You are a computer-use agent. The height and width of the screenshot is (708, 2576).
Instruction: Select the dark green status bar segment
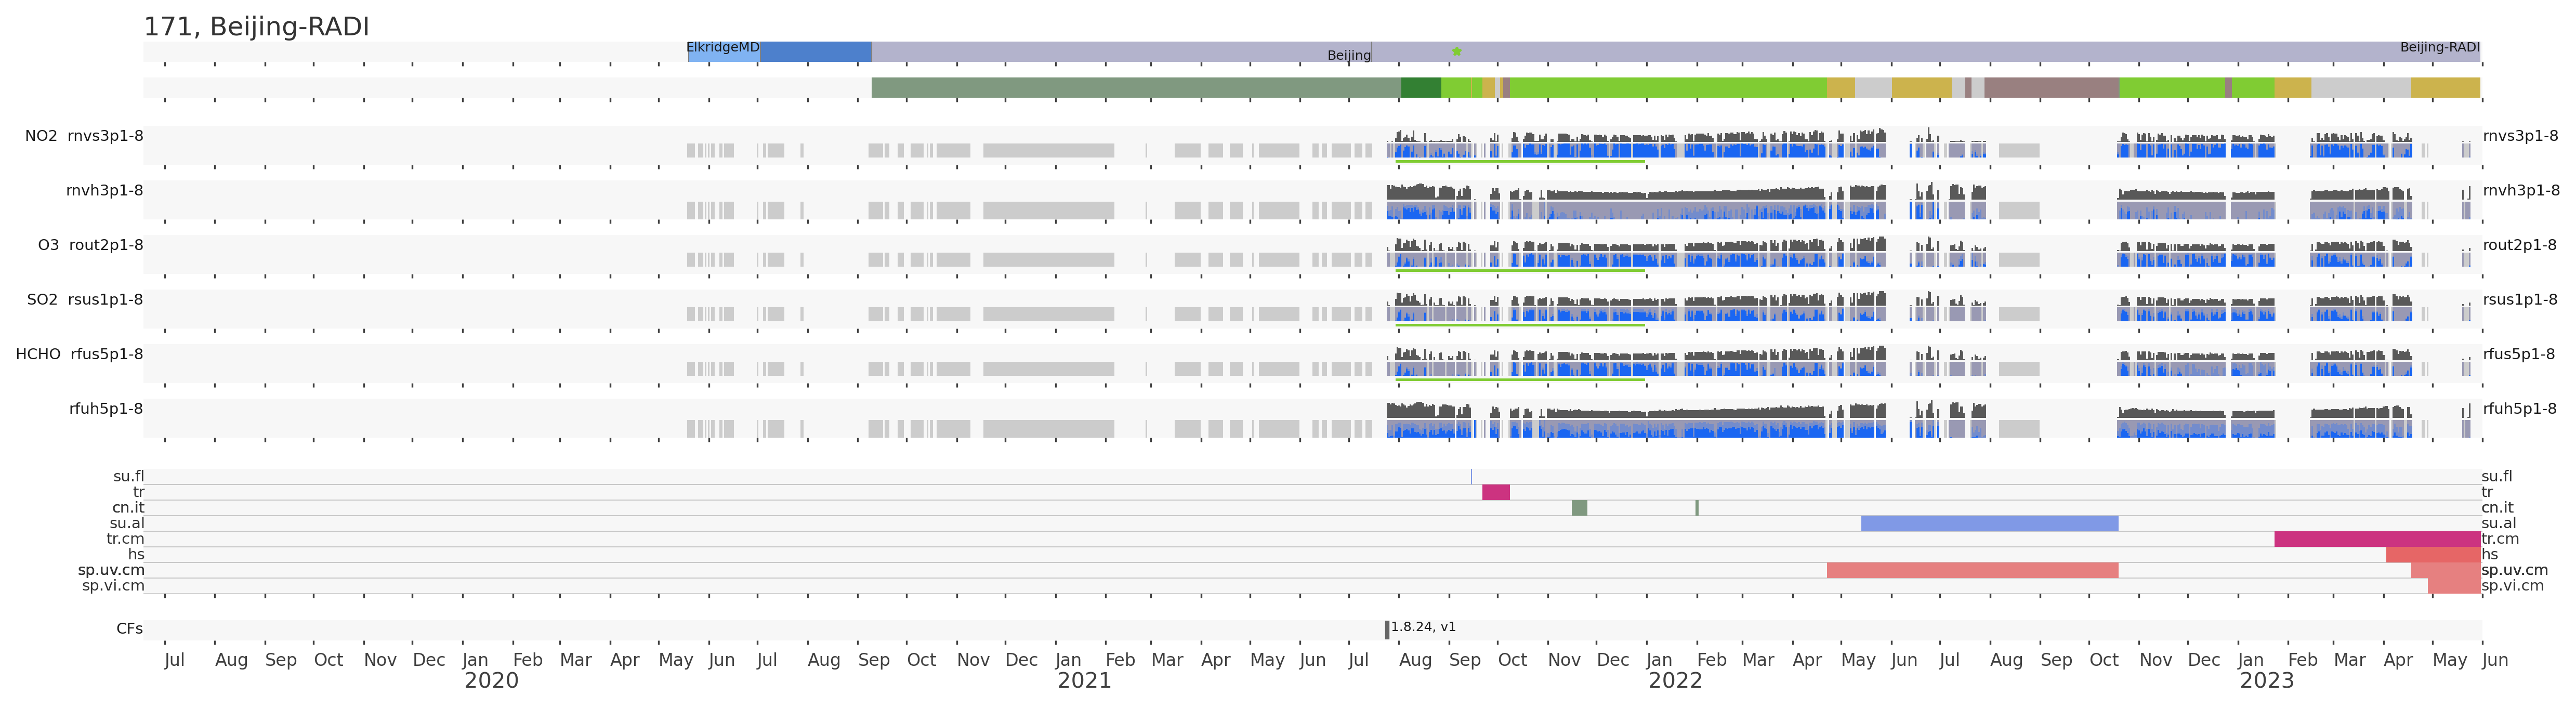1420,88
